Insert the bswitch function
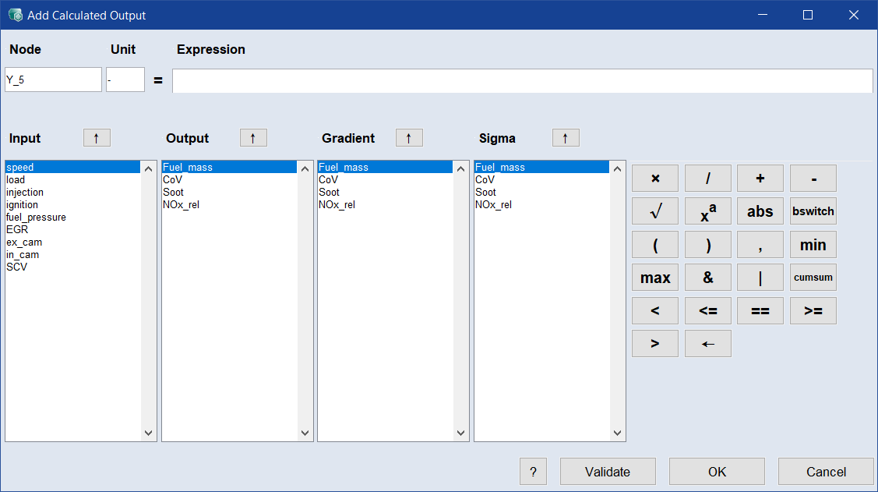The height and width of the screenshot is (492, 878). pyautogui.click(x=813, y=211)
